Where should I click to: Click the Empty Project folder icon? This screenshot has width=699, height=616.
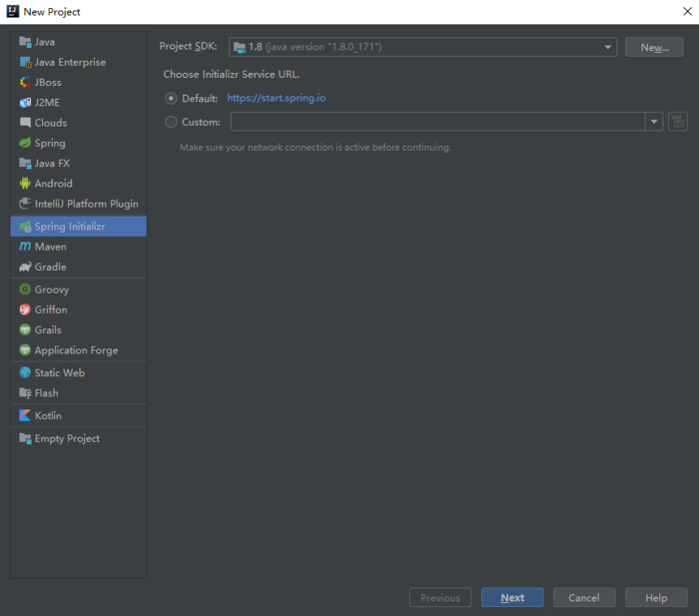25,438
